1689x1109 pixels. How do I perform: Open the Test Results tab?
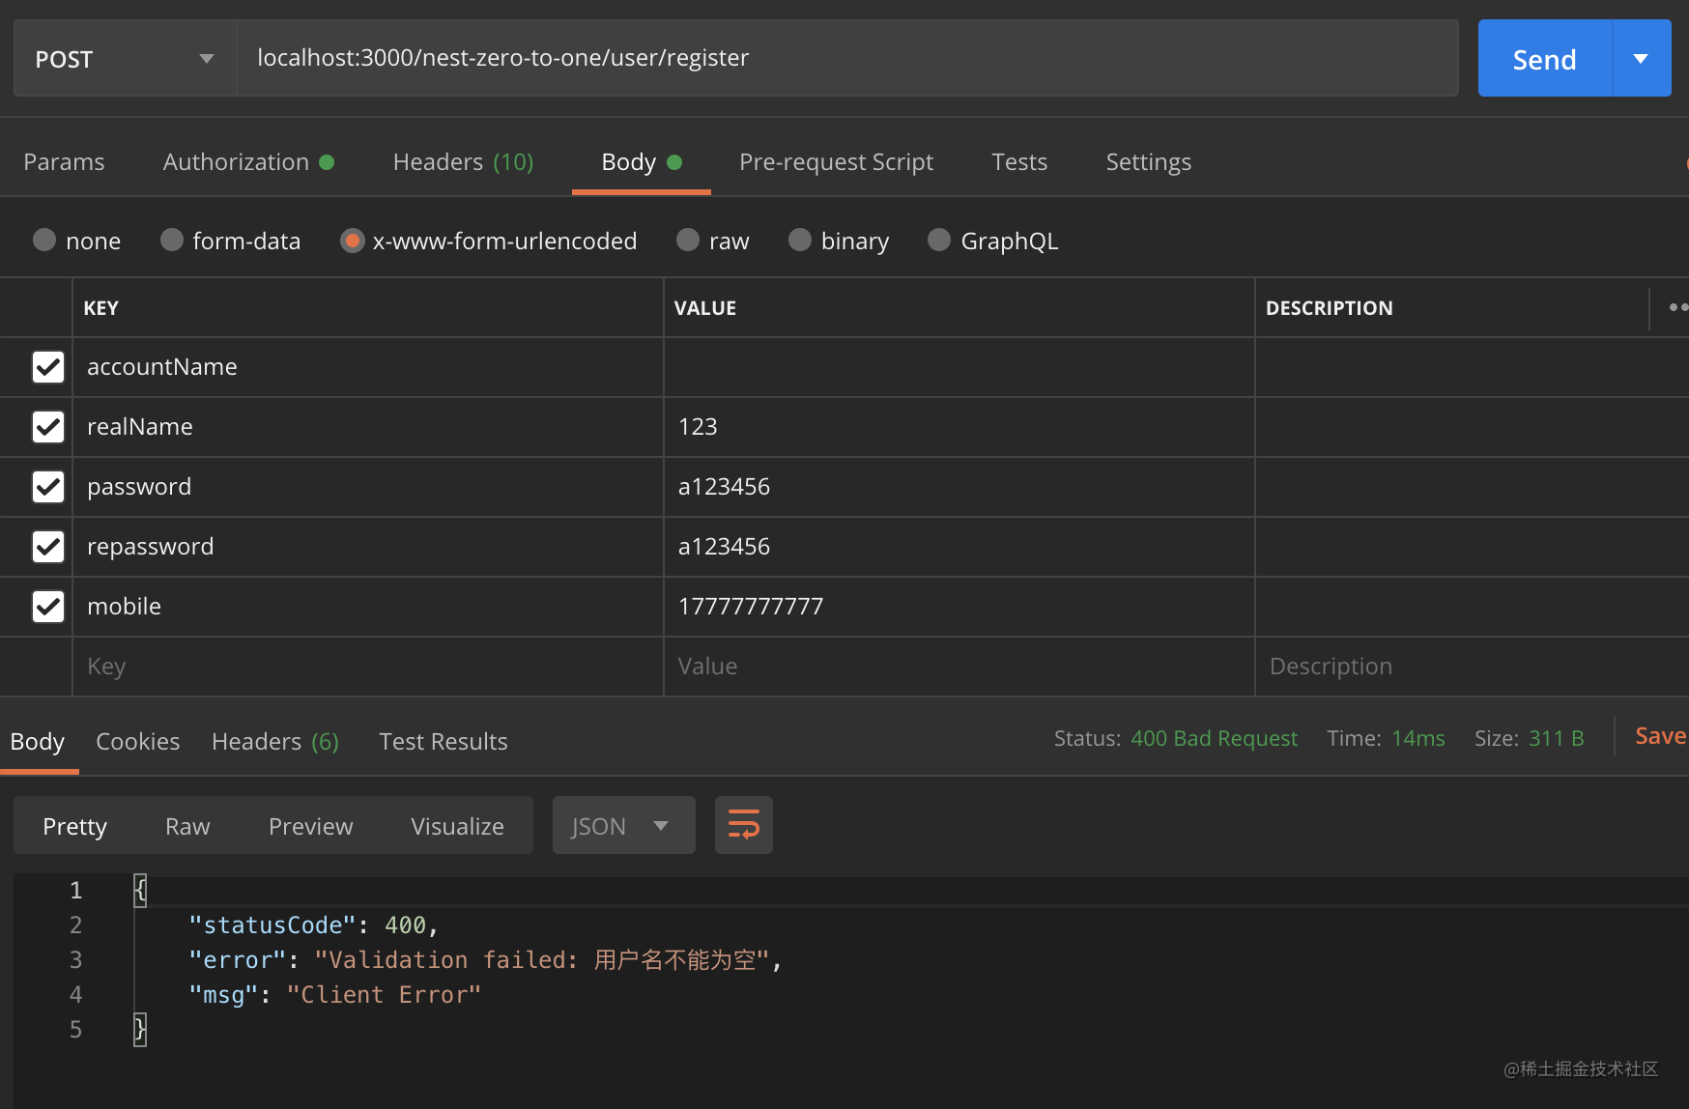click(x=444, y=741)
